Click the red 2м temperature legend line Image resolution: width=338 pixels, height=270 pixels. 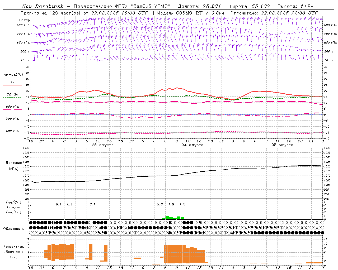(x=12, y=85)
